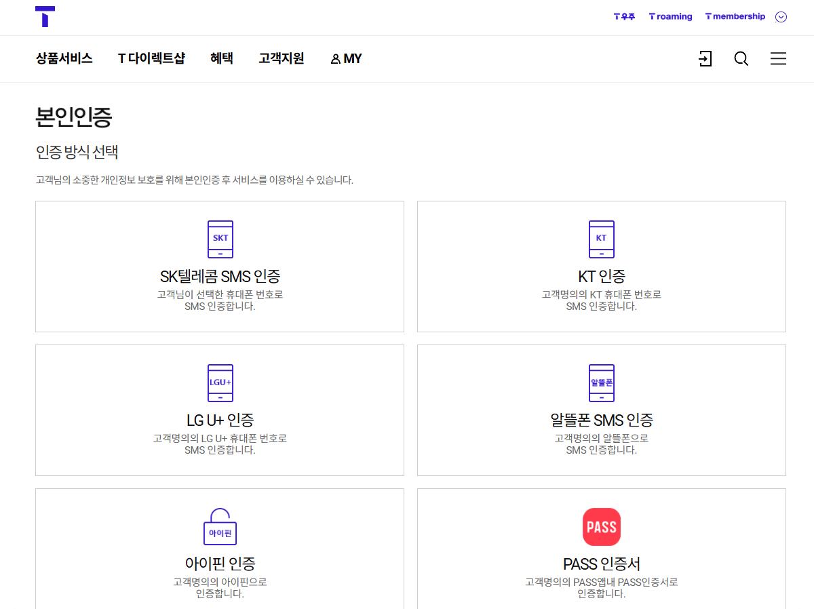The height and width of the screenshot is (609, 814).
Task: Expand the chevron dropdown at top right
Action: (781, 16)
